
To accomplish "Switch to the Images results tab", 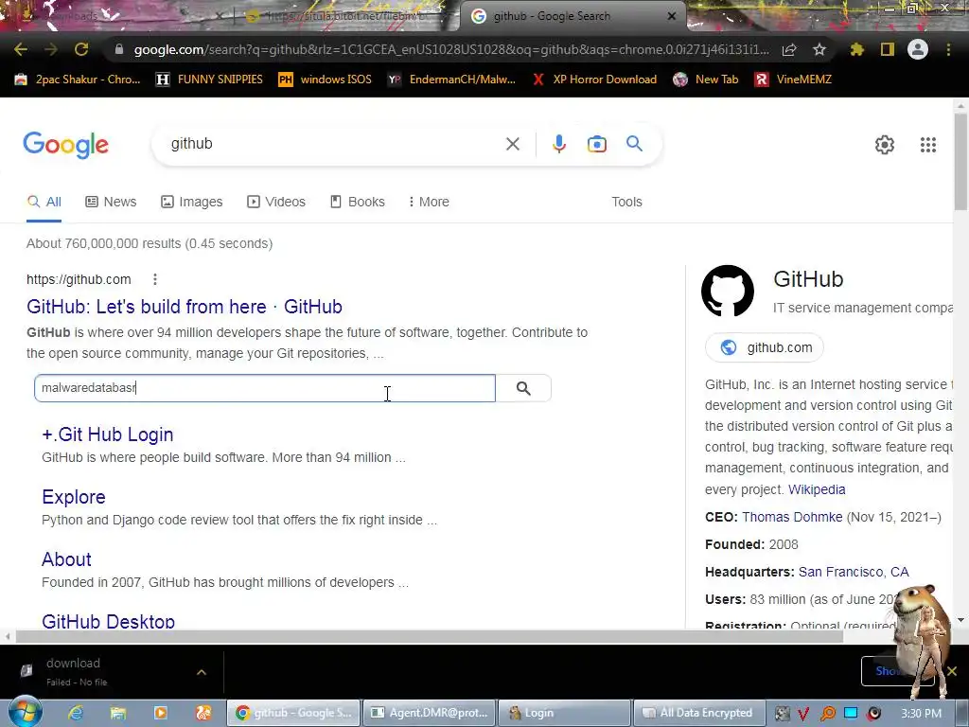I will pos(191,203).
